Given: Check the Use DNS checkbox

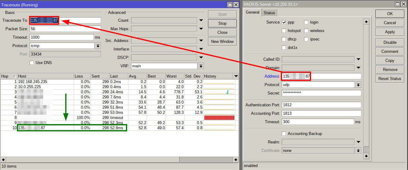Looking at the screenshot, I should 32,63.
